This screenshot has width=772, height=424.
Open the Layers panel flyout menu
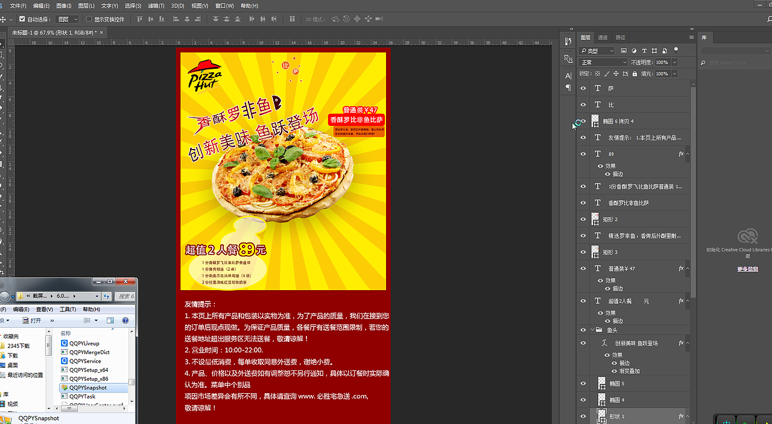692,37
